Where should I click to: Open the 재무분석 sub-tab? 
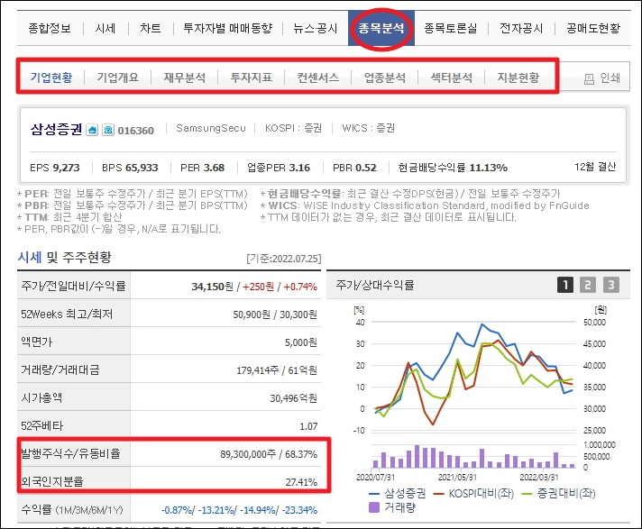[185, 78]
